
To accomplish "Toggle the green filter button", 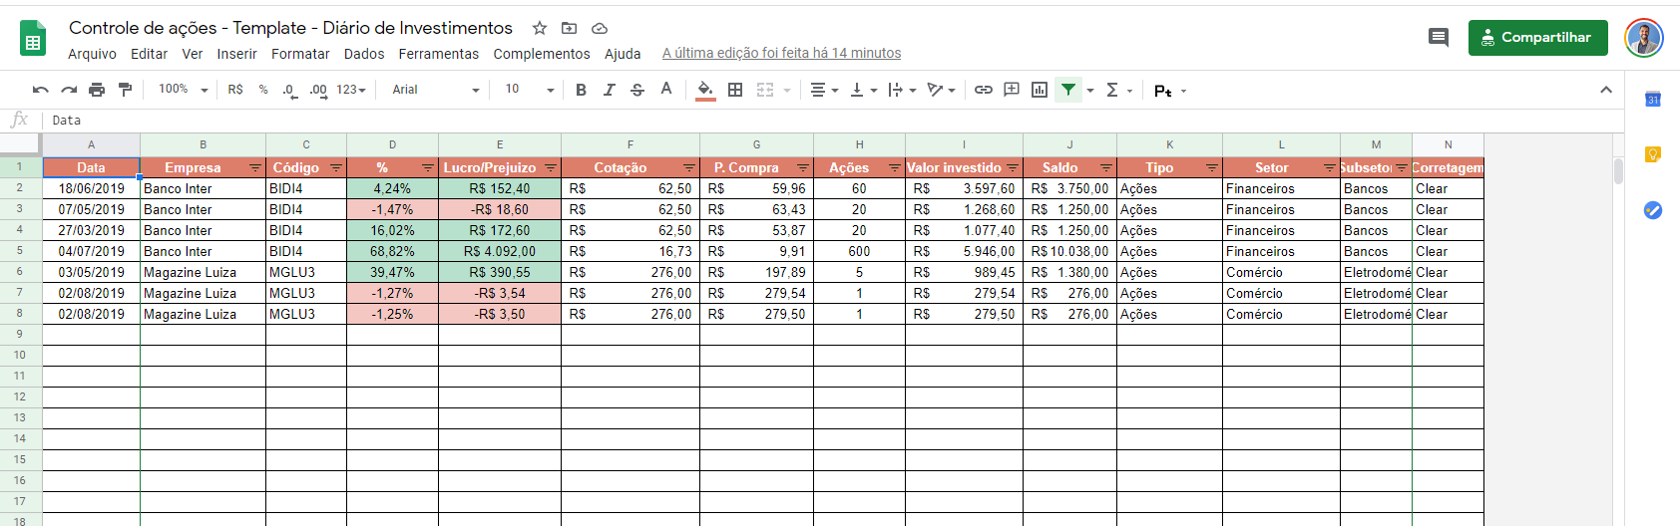I will tap(1068, 90).
